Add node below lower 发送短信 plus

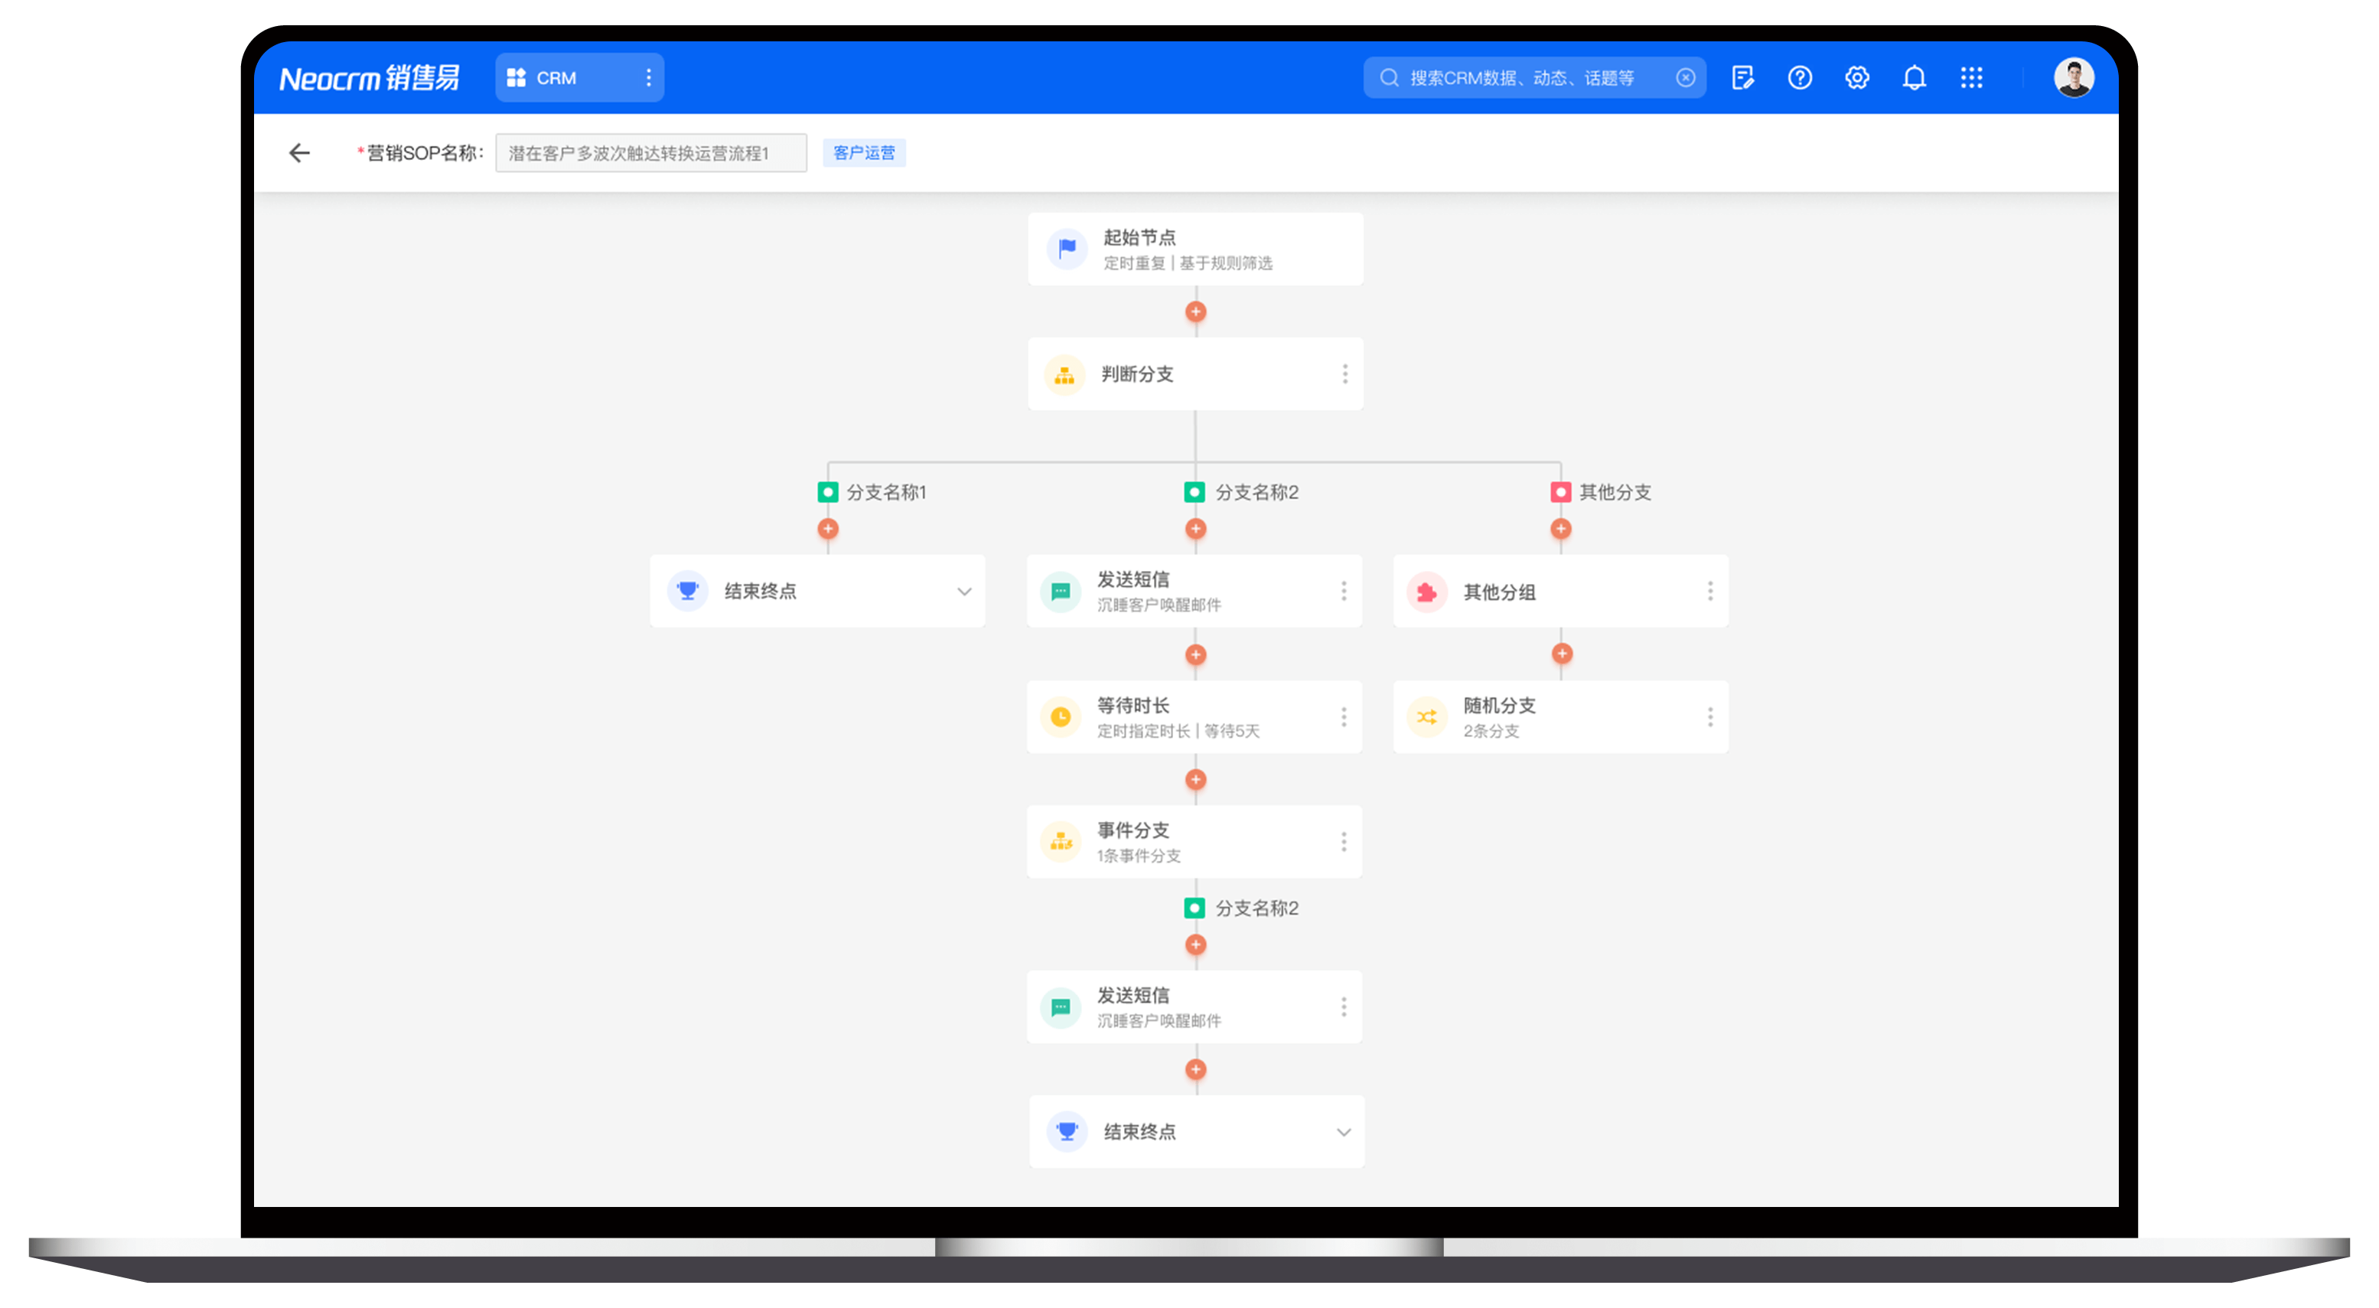pyautogui.click(x=1195, y=1068)
